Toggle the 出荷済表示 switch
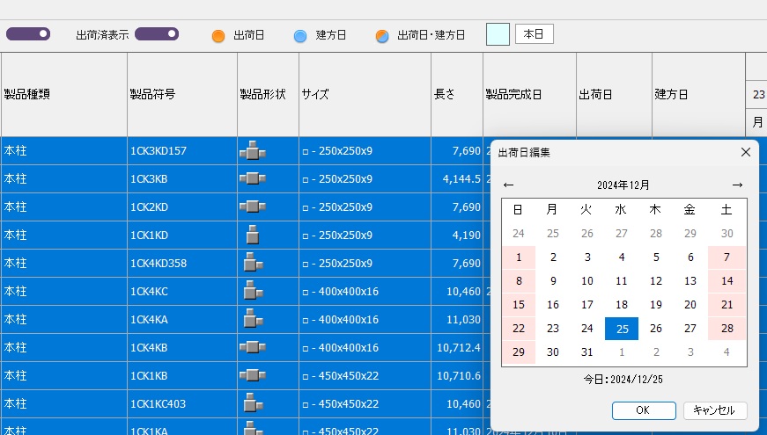 (157, 34)
